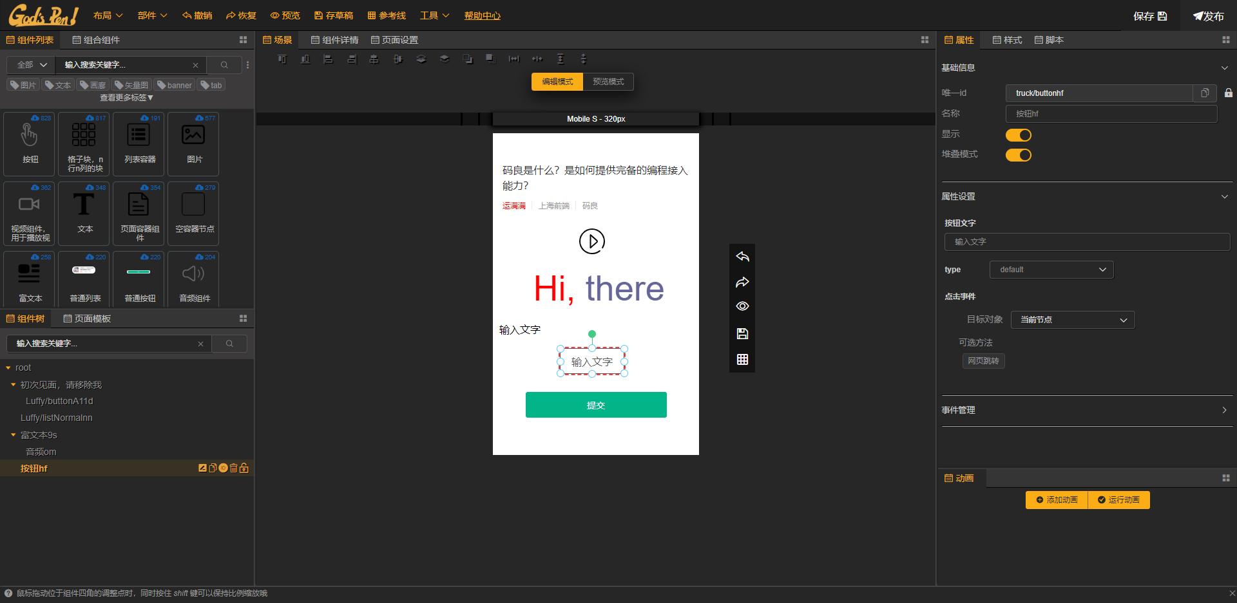Switch to the 组合组件 tab
This screenshot has height=603, width=1237.
96,40
